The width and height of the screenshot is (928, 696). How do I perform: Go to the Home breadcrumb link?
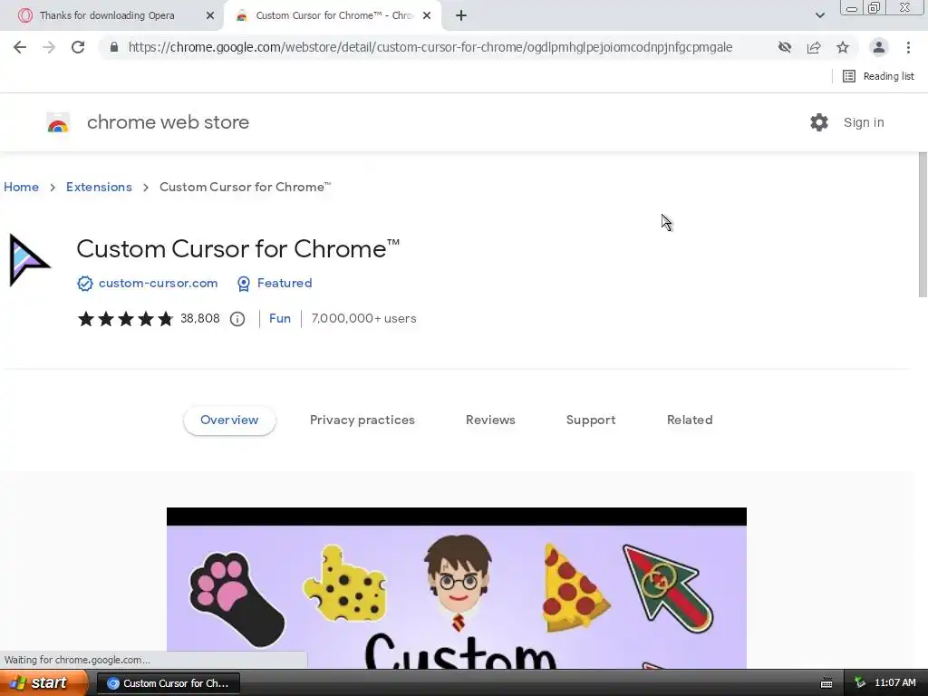click(22, 187)
